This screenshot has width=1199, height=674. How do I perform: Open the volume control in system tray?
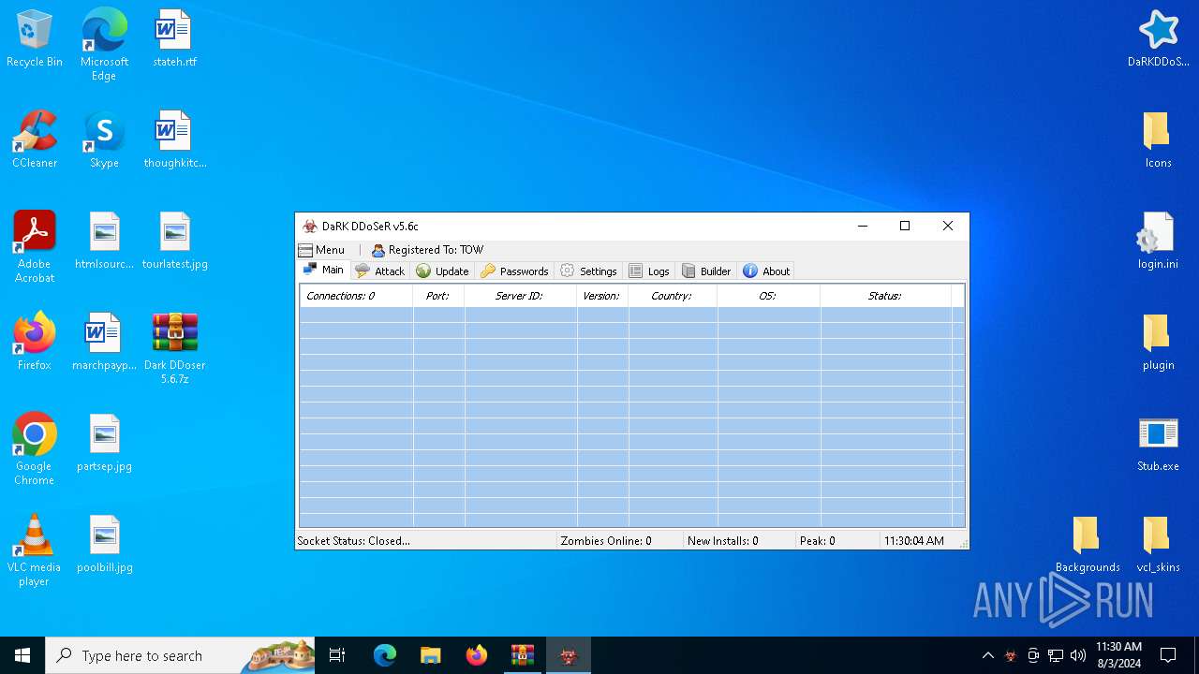pyautogui.click(x=1078, y=655)
